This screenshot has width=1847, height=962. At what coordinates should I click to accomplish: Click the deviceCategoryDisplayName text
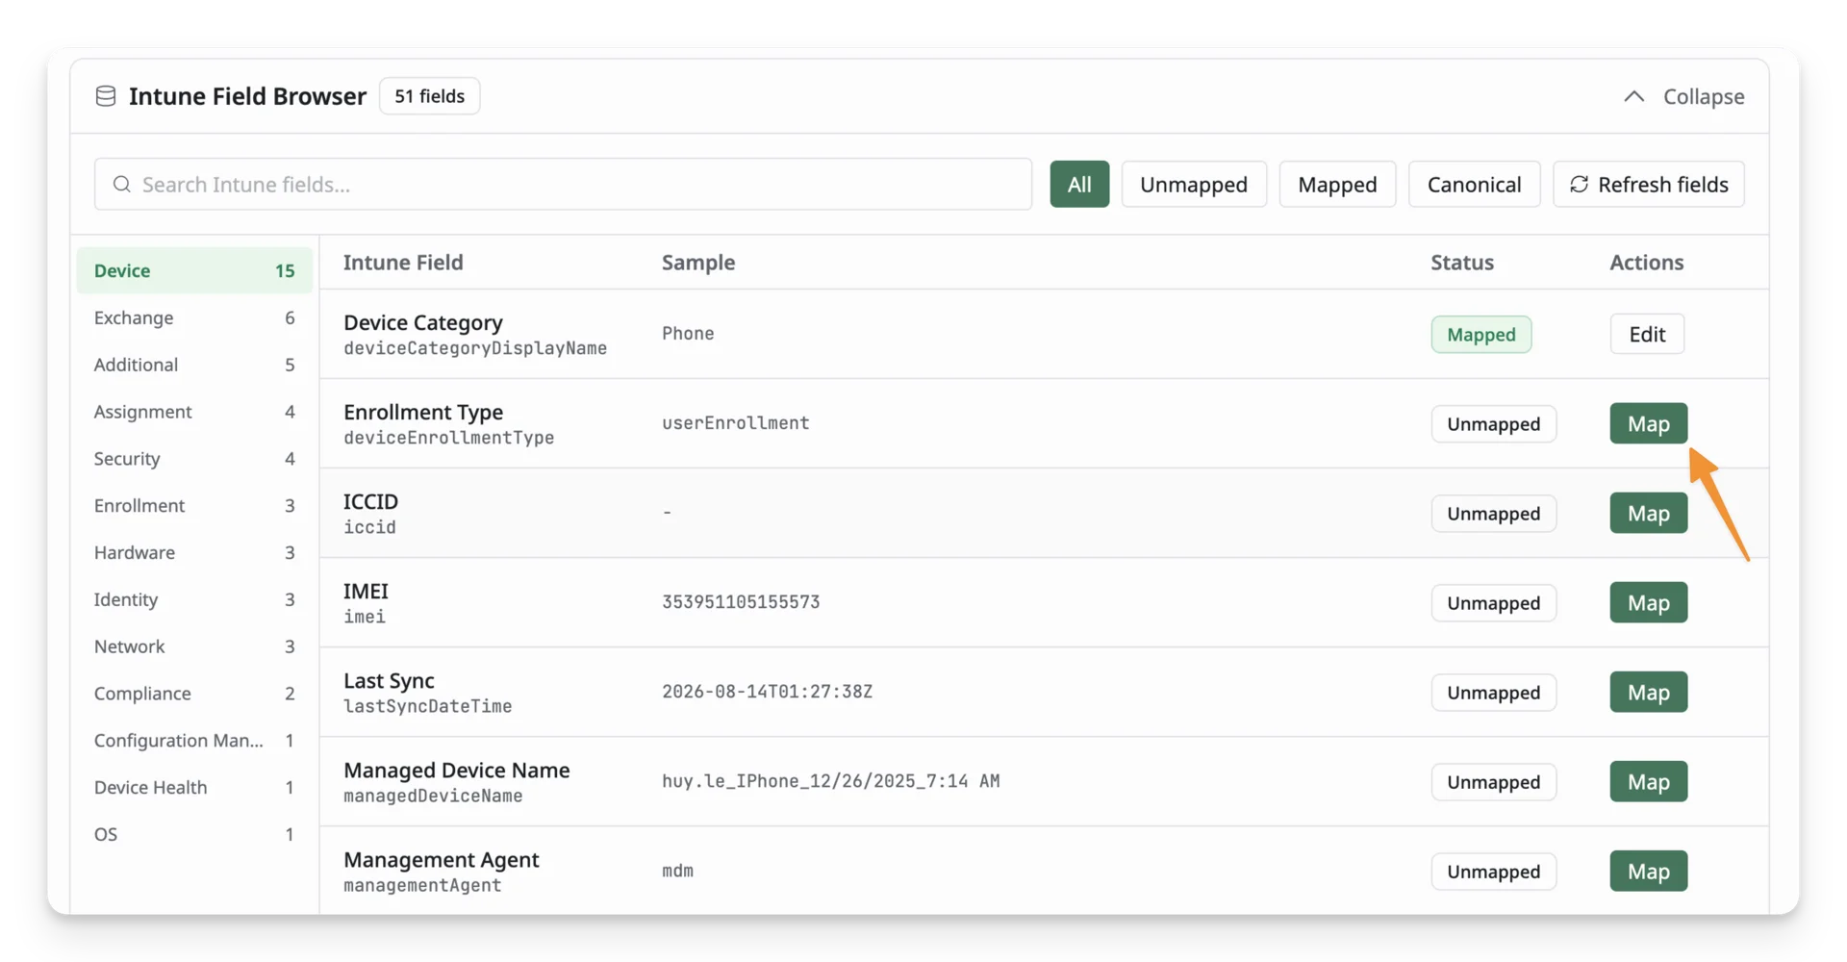(475, 348)
